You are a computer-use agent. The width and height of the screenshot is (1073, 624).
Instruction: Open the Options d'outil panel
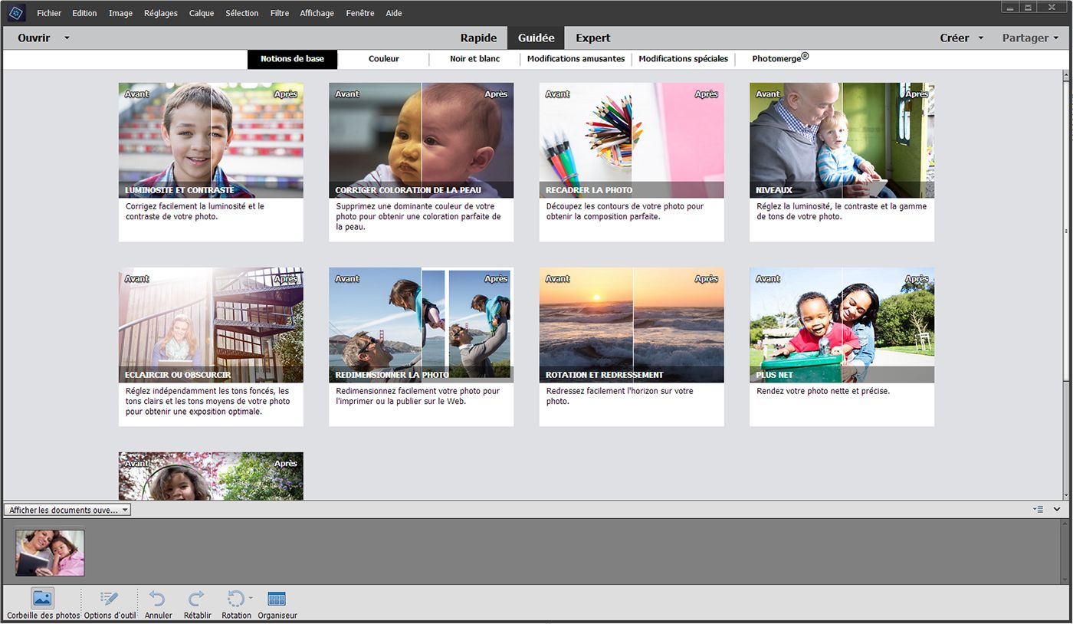tap(110, 598)
